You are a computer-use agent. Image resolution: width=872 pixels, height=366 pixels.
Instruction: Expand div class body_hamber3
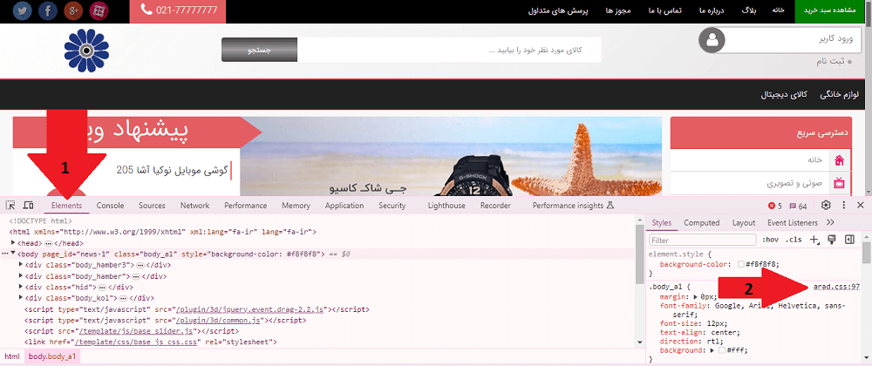point(21,265)
